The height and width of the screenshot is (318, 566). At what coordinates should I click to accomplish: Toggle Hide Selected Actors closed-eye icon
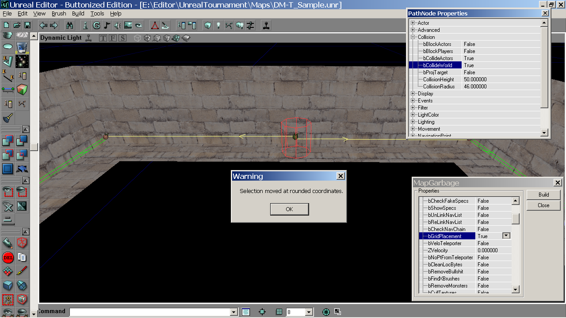click(22, 192)
